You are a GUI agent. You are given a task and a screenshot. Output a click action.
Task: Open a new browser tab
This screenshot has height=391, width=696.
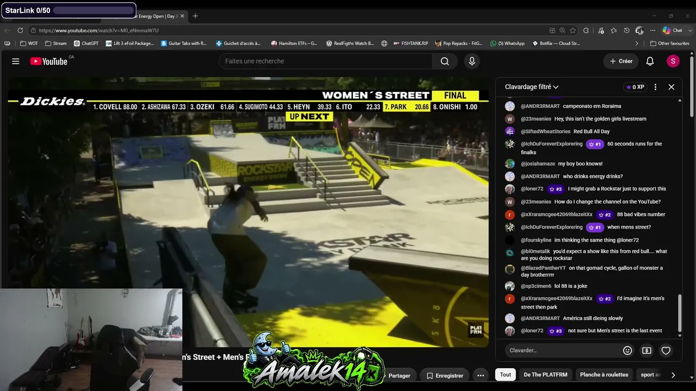pyautogui.click(x=195, y=16)
